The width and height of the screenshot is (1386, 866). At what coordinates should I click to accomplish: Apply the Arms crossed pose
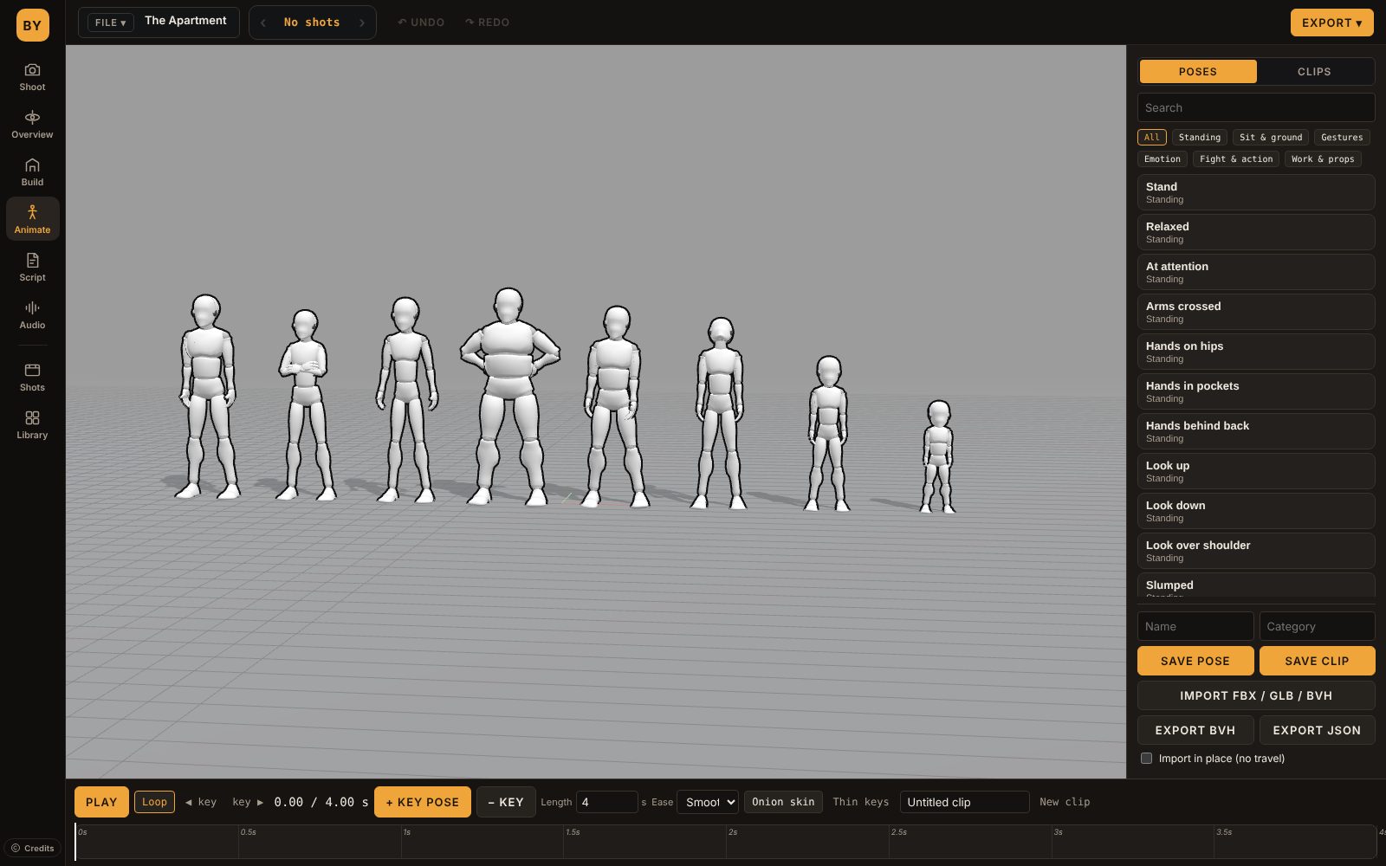[1256, 312]
